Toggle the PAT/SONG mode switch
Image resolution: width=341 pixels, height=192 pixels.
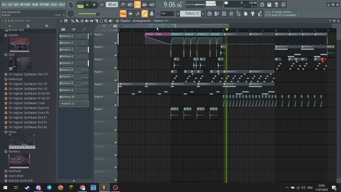80,5
